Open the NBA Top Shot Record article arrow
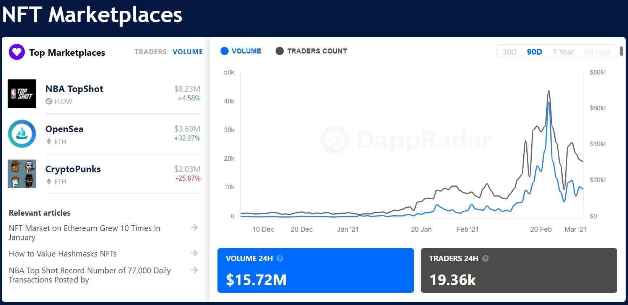 194,270
